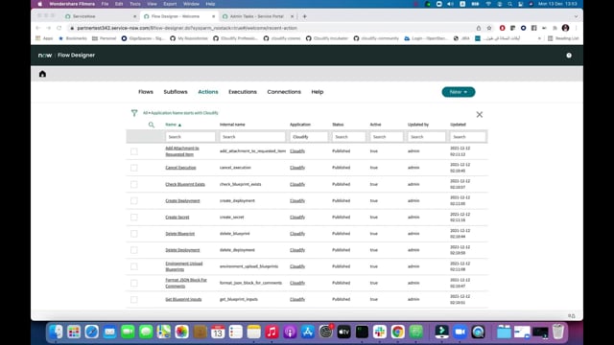Click 'create_deployment' internal name cell
614x345 pixels.
237,200
